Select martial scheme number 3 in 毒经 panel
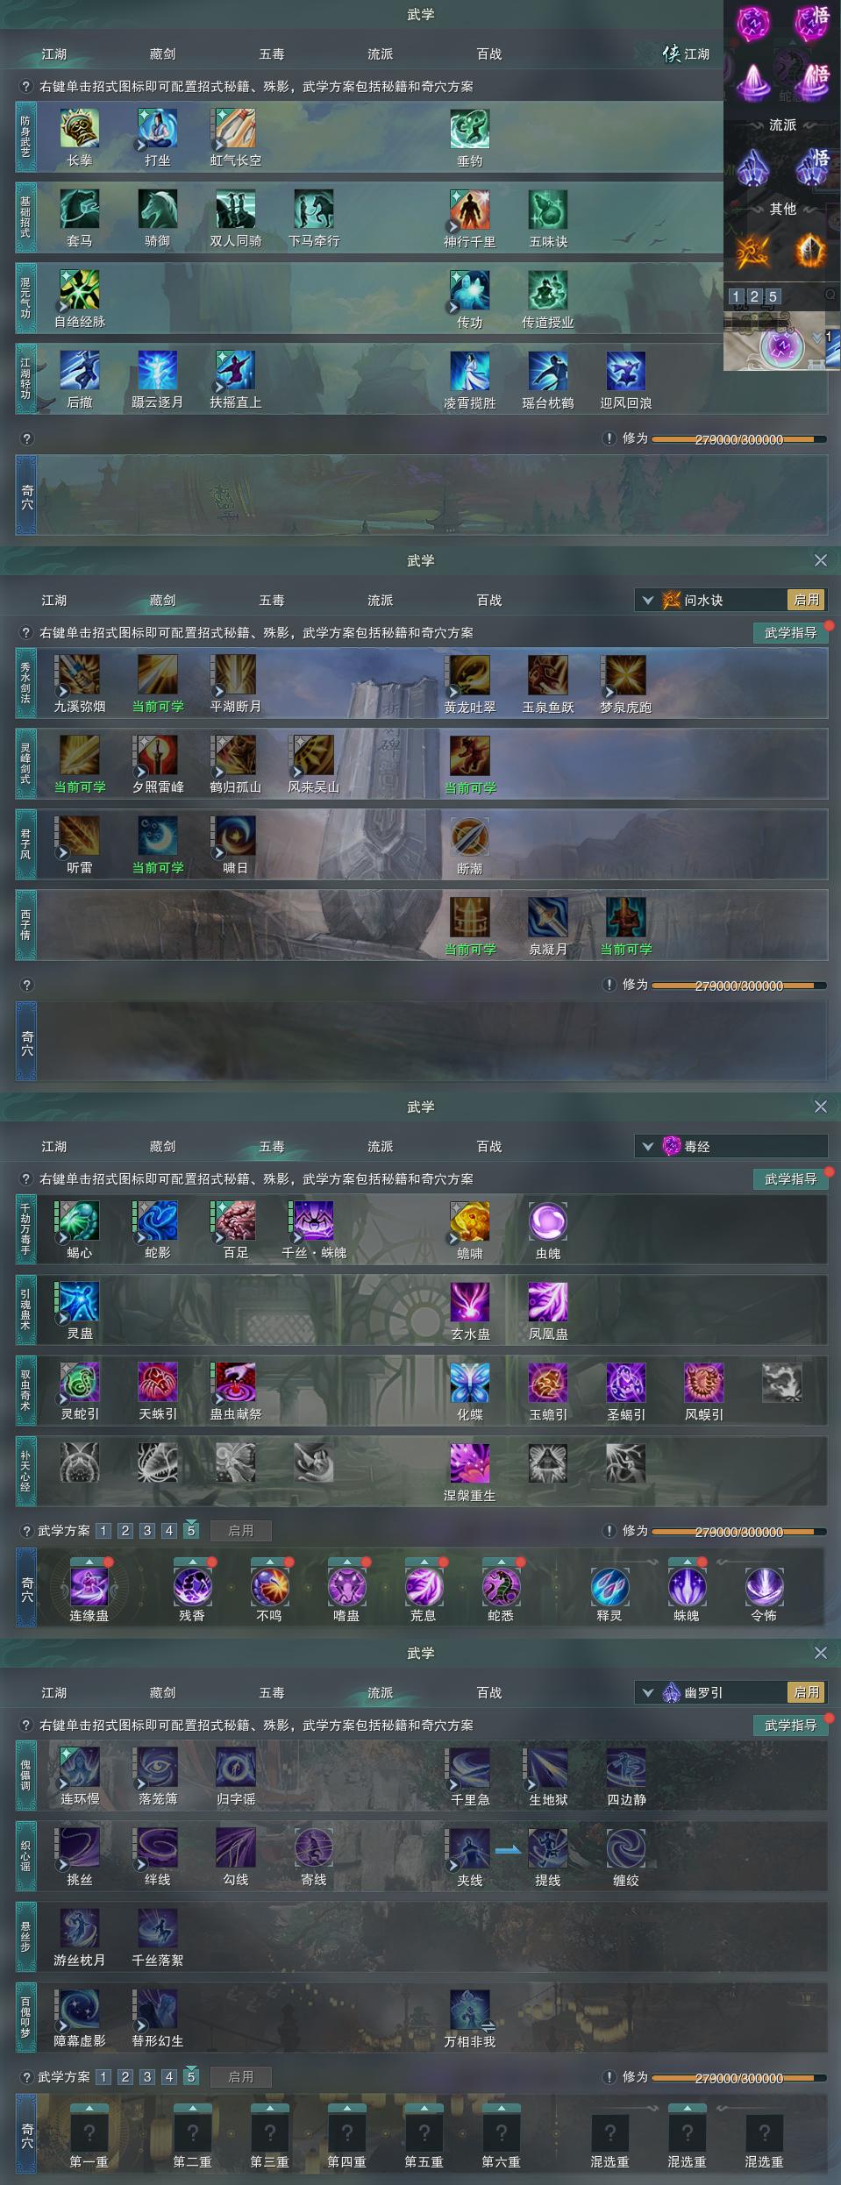 147,1531
